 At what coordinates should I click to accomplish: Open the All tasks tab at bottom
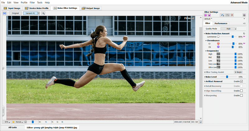pyautogui.click(x=12, y=128)
